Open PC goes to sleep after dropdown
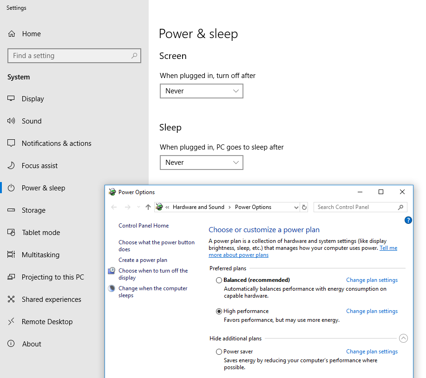The width and height of the screenshot is (426, 378). coord(201,163)
